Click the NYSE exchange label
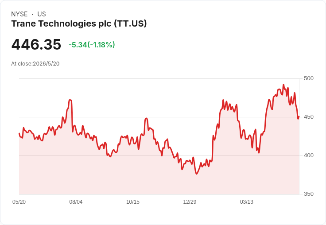The height and width of the screenshot is (225, 326). click(19, 14)
